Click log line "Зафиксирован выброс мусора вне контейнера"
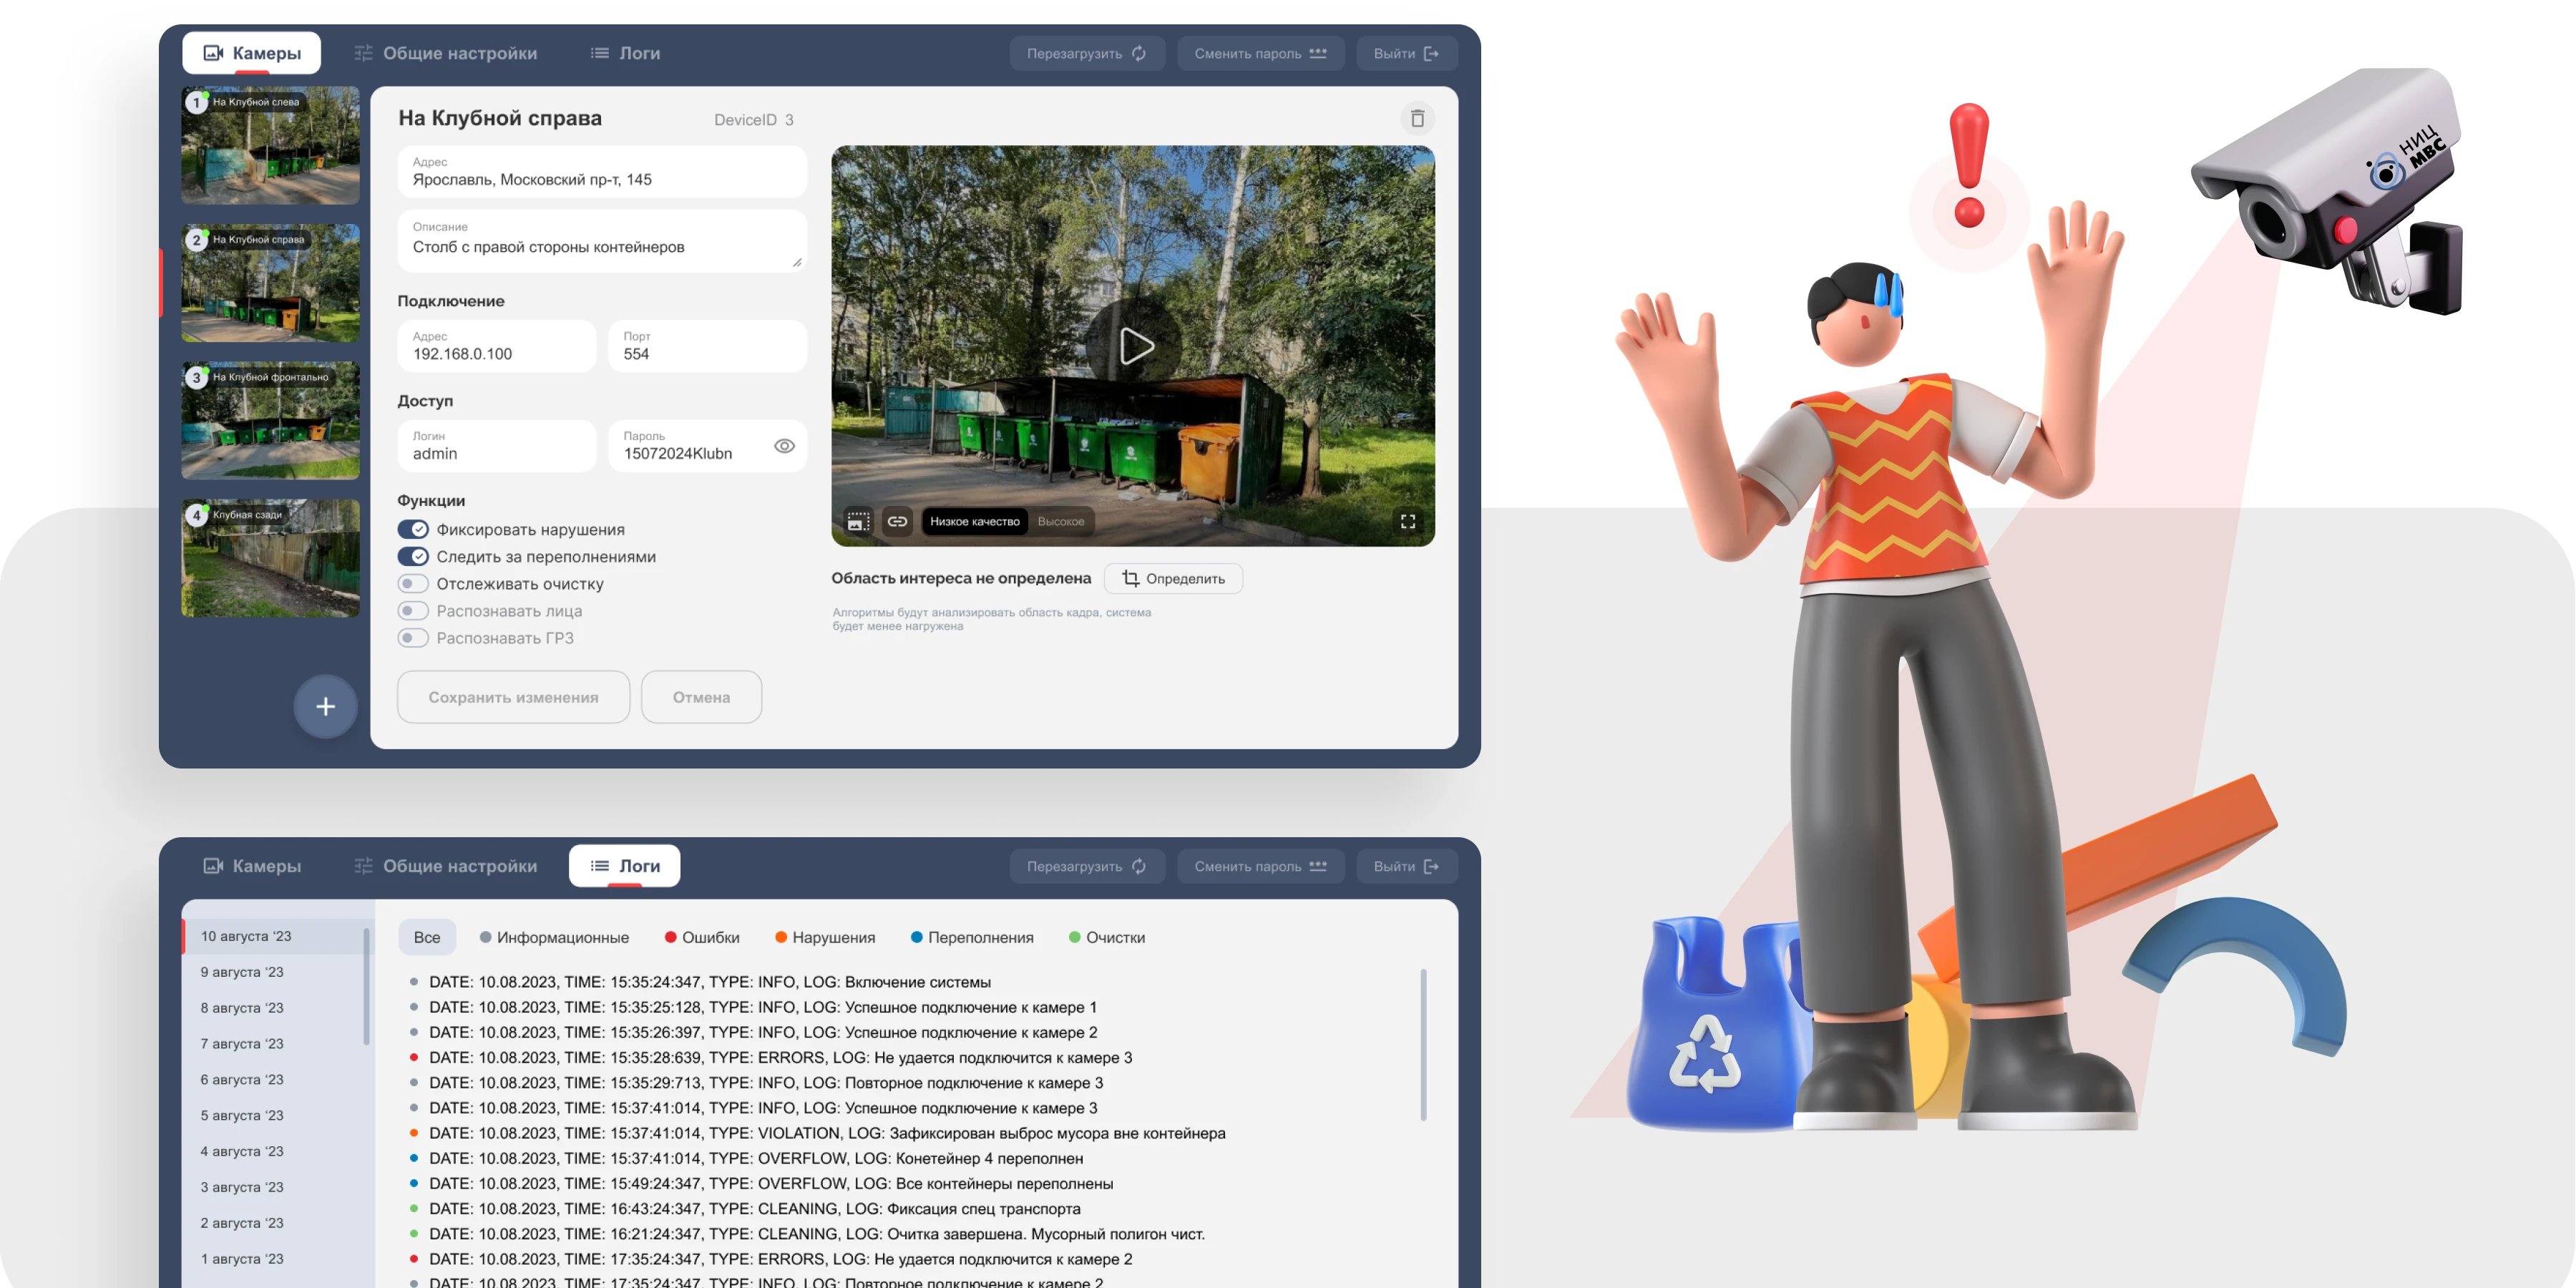This screenshot has height=1288, width=2576. (817, 1133)
